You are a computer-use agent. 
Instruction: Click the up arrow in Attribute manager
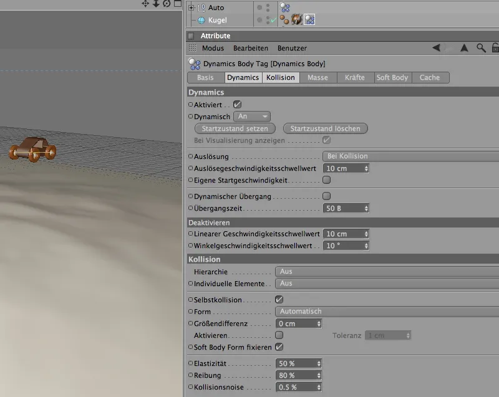(x=464, y=48)
